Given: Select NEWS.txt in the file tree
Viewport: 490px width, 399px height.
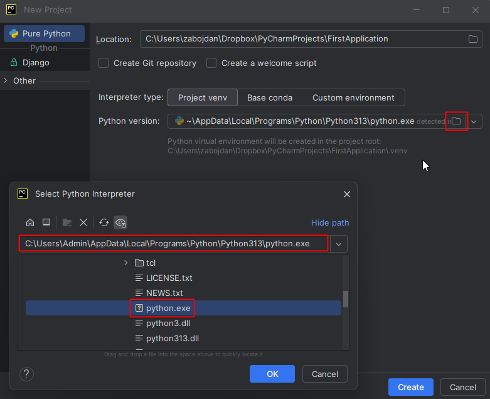Looking at the screenshot, I should coord(184,293).
